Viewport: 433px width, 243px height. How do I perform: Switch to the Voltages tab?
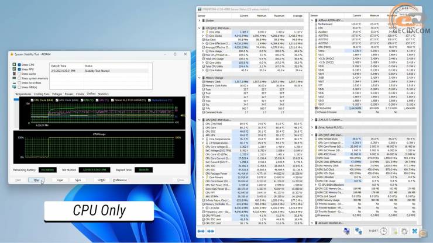click(x=57, y=94)
